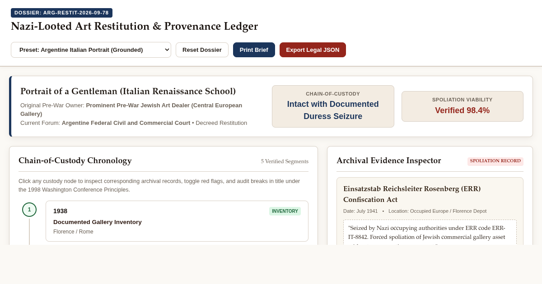Click the Print Brief button
This screenshot has height=284, width=542.
click(254, 50)
